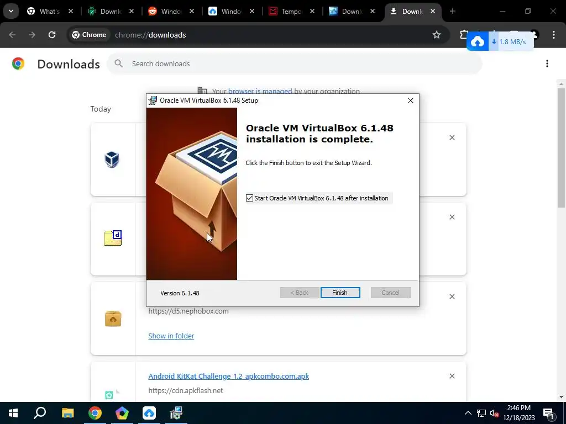Open File Explorer from taskbar

(x=67, y=413)
